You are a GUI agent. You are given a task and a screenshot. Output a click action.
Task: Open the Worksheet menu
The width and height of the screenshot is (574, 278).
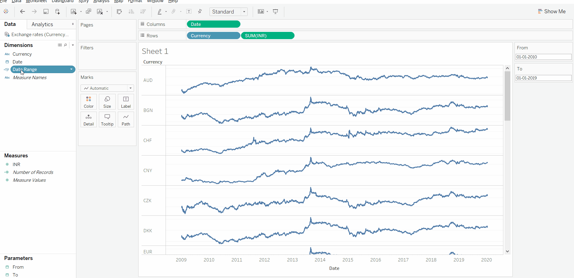coord(36,1)
